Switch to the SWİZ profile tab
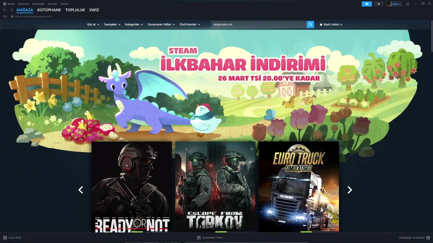 tap(94, 10)
